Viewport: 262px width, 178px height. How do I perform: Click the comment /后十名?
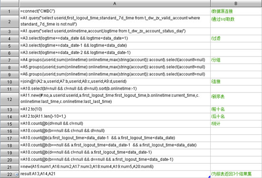tap(218, 116)
